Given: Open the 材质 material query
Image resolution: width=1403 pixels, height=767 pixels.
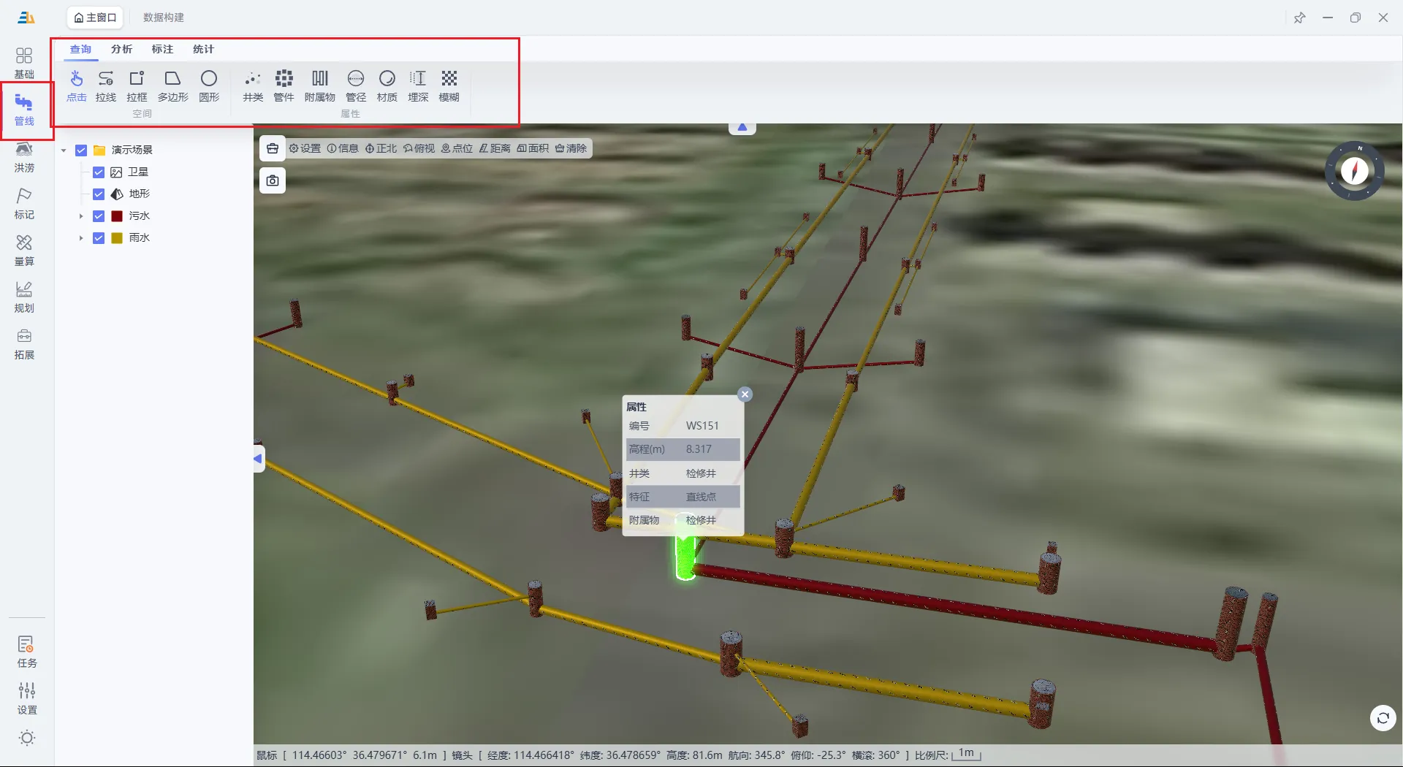Looking at the screenshot, I should point(387,86).
